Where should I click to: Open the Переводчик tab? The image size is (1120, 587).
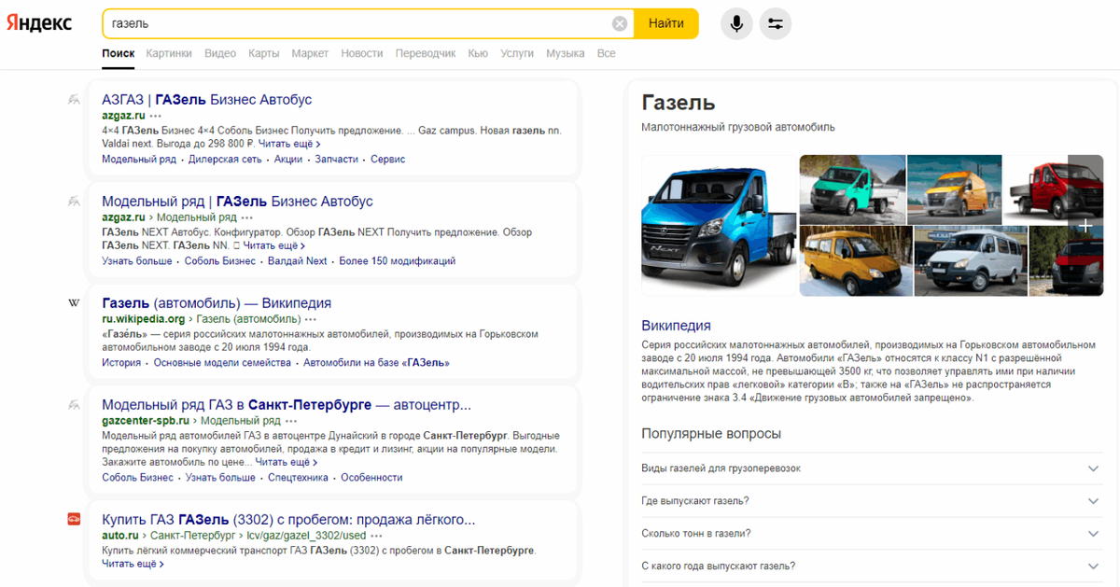point(426,53)
